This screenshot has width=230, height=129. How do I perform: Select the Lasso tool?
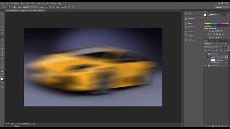click(2, 21)
